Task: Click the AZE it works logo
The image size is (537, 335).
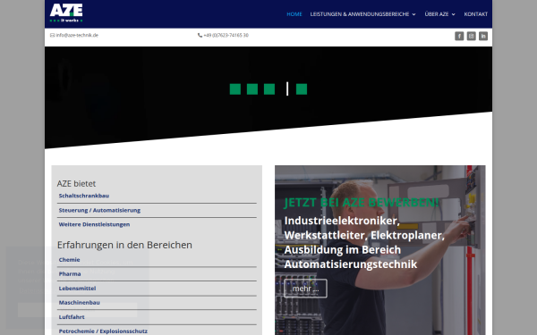Action: 66,13
